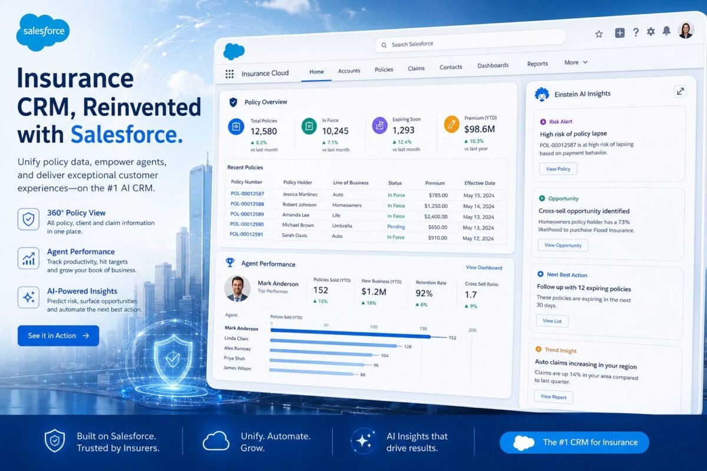Open policy POL-00012587 link
Screen dimensions: 707x471
[x=247, y=194]
